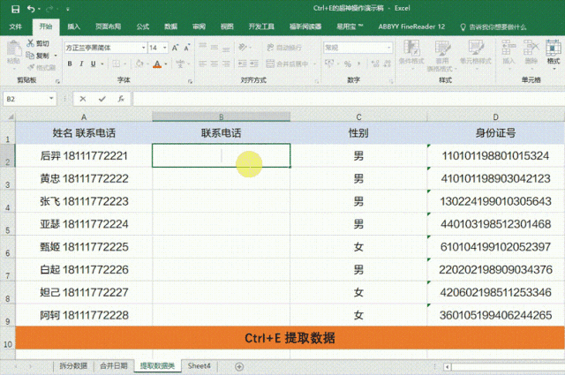Click the Increase Font Size icon
565x375 pixels.
coord(177,48)
